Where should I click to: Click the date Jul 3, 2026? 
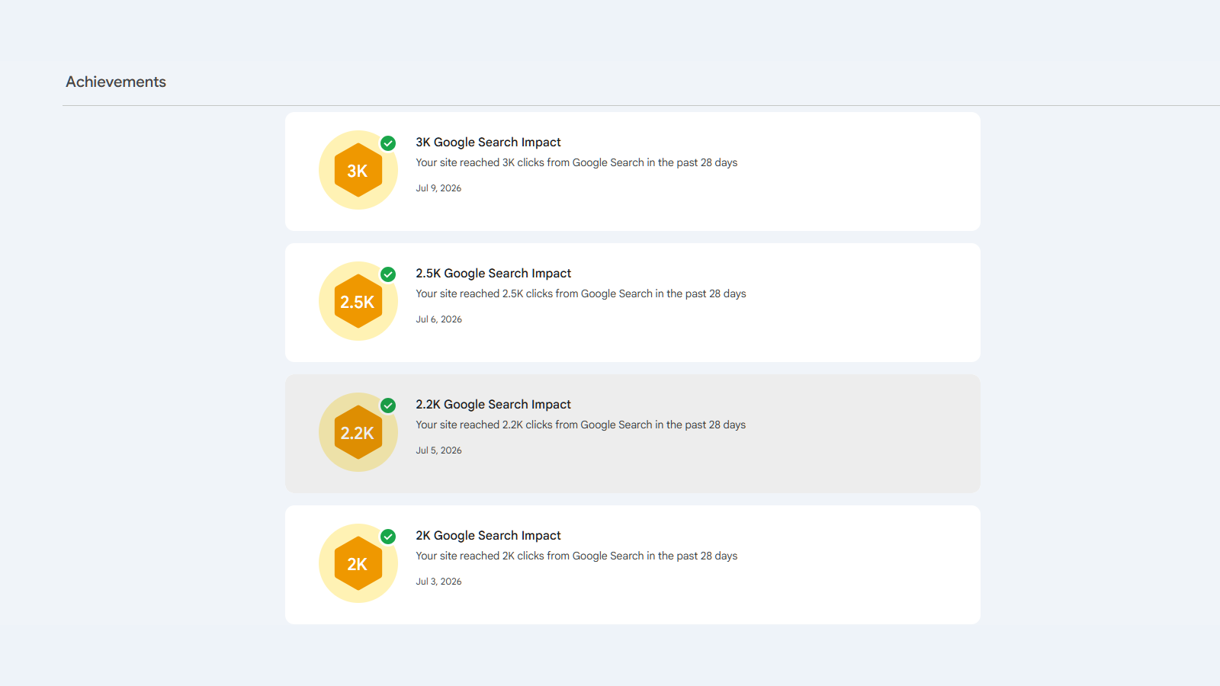[438, 582]
